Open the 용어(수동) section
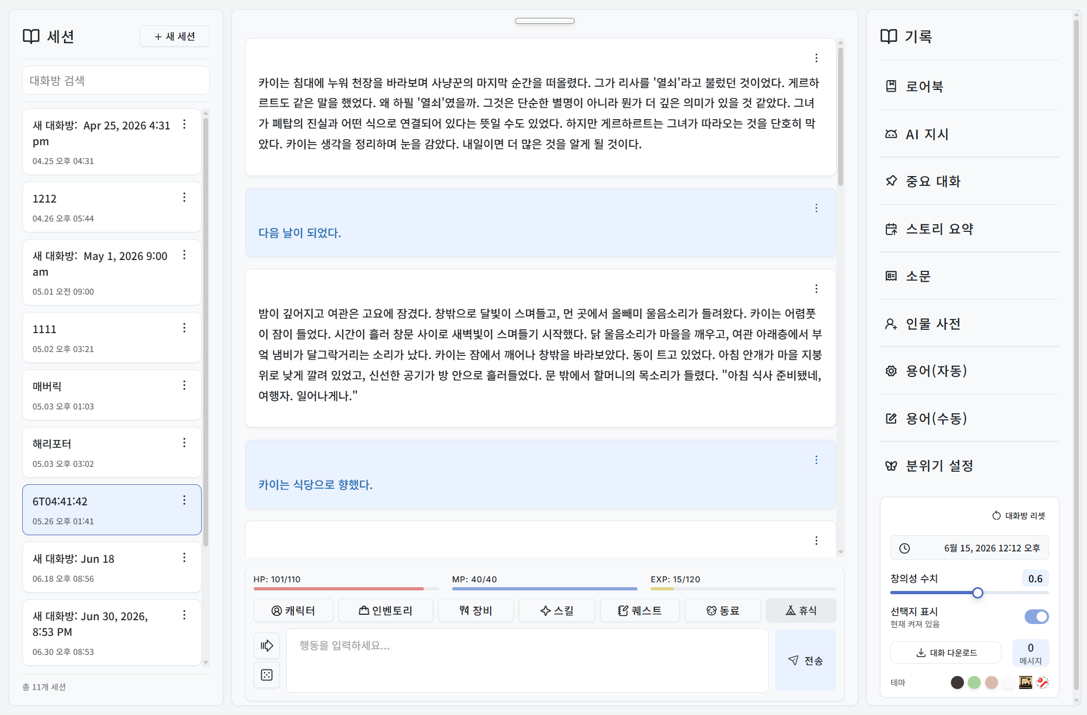The width and height of the screenshot is (1087, 715). click(969, 419)
